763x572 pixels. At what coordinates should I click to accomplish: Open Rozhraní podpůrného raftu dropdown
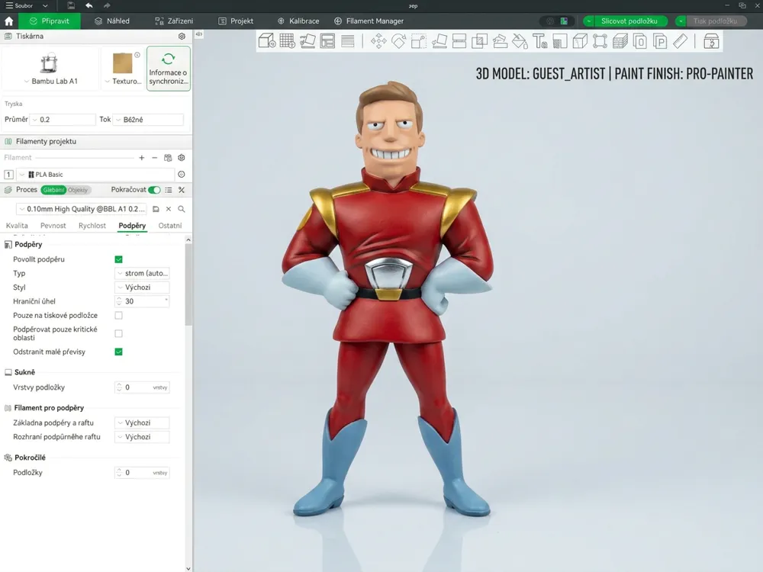[x=142, y=437]
